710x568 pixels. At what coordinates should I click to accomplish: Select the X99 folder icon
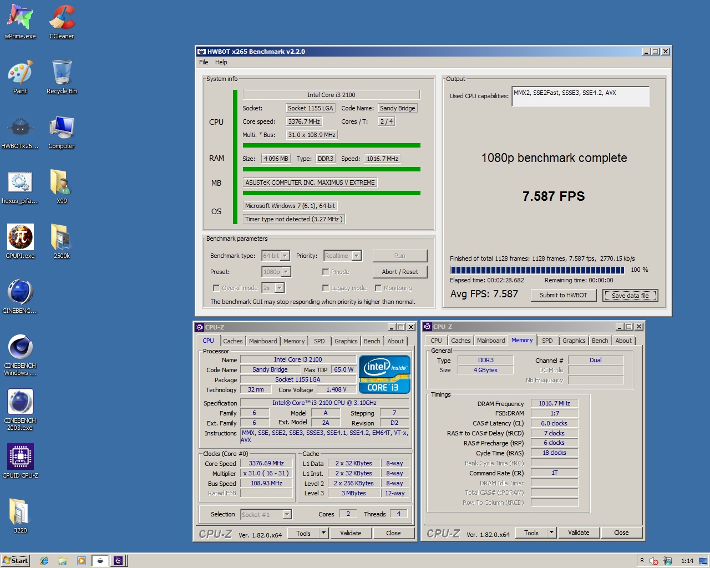62,187
